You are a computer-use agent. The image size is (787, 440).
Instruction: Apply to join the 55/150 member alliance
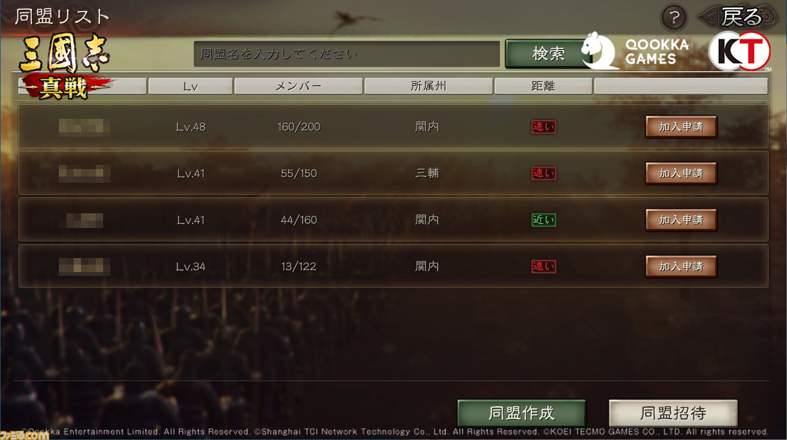click(681, 174)
